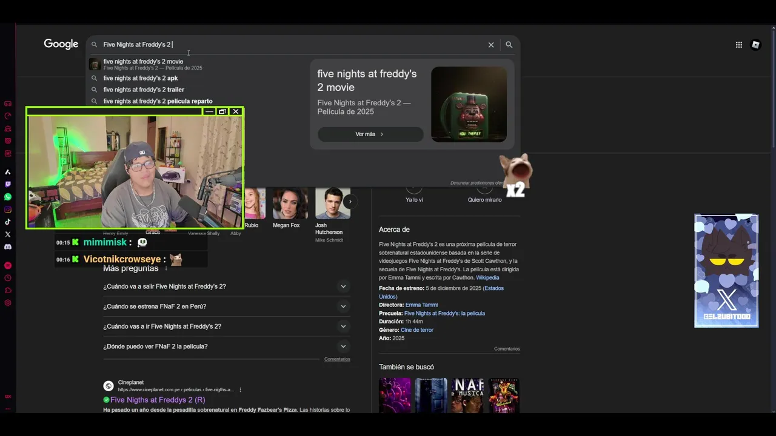This screenshot has height=436, width=776.
Task: Clear the Google search box text
Action: (491, 45)
